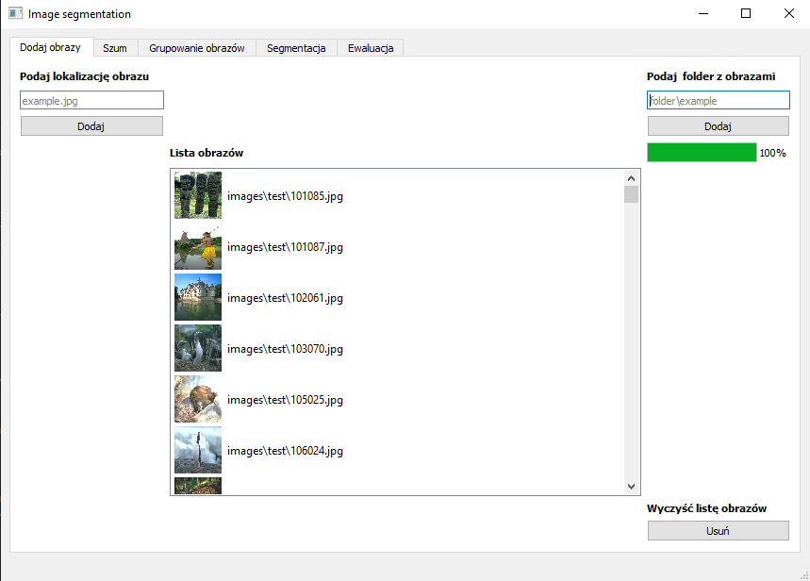Switch to the Segmentacja tab
The width and height of the screenshot is (810, 581).
(294, 47)
